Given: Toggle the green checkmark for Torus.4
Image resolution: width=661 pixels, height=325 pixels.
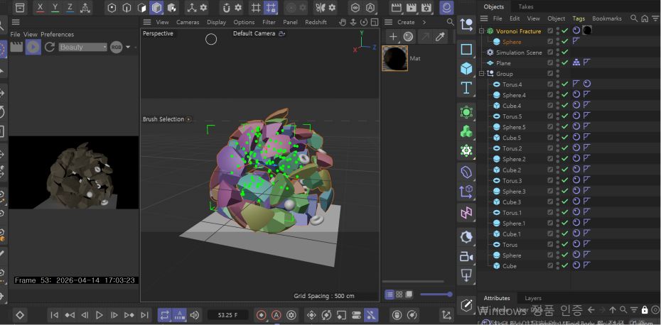Looking at the screenshot, I should tap(564, 84).
